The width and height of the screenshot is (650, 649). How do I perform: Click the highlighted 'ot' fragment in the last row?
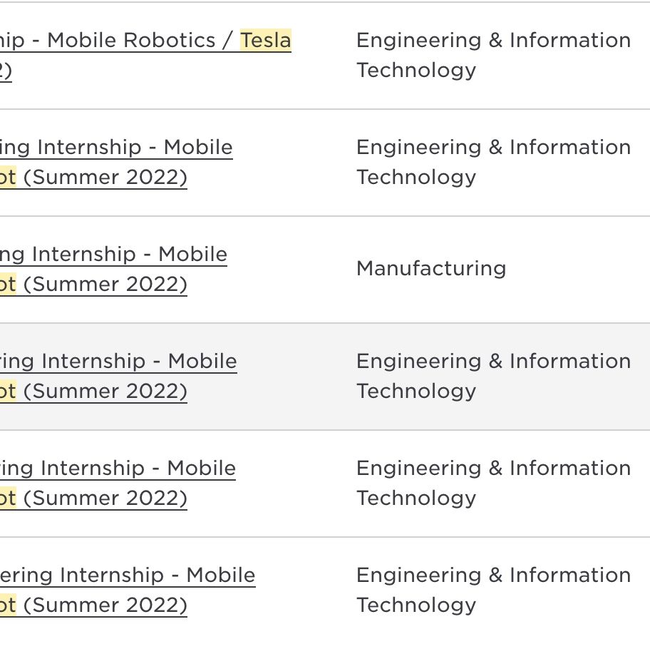point(8,605)
